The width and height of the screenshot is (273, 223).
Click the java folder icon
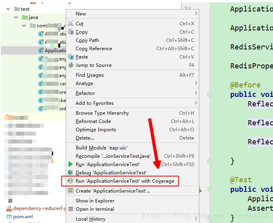click(x=25, y=17)
